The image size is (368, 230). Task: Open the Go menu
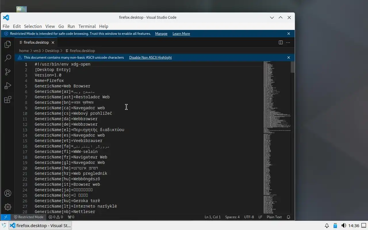pyautogui.click(x=61, y=26)
